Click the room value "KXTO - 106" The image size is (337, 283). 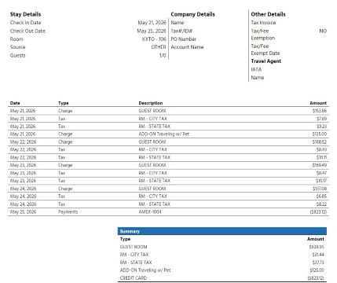[154, 39]
